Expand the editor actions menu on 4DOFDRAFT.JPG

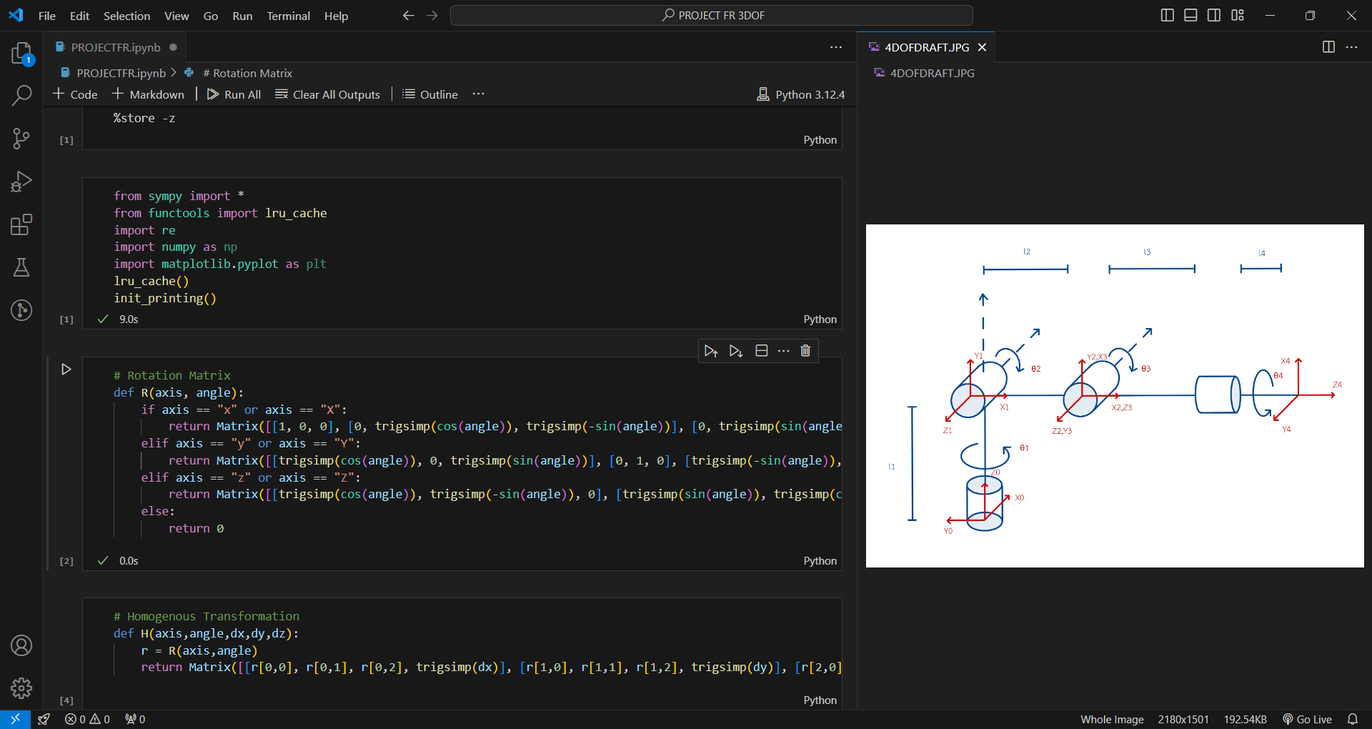tap(1353, 46)
